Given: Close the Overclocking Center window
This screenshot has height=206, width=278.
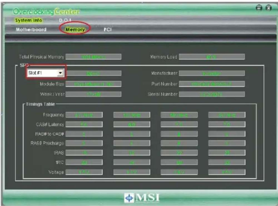Looking at the screenshot, I should coord(269,8).
